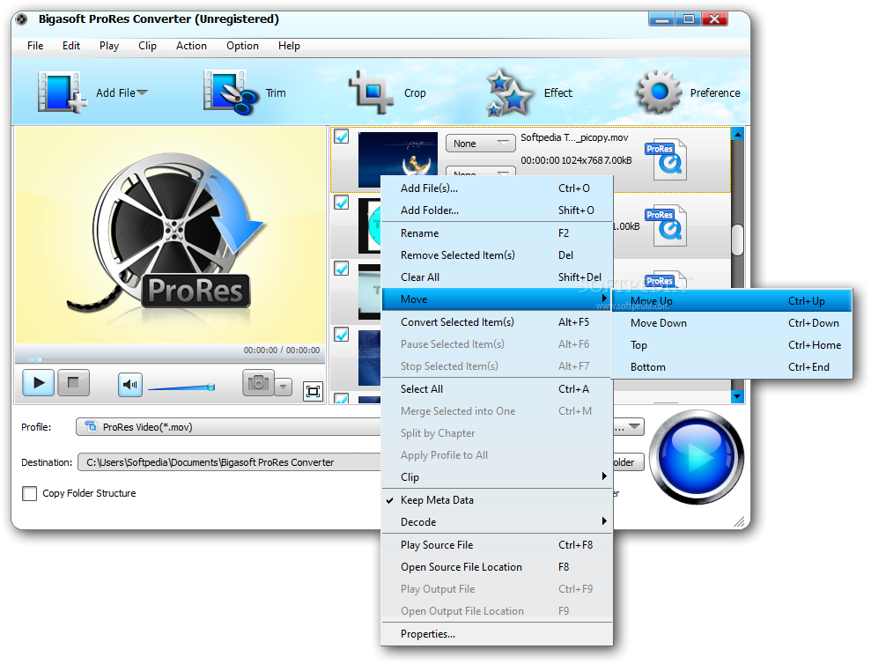Adjust the volume slider
The image size is (871, 664).
pyautogui.click(x=181, y=387)
